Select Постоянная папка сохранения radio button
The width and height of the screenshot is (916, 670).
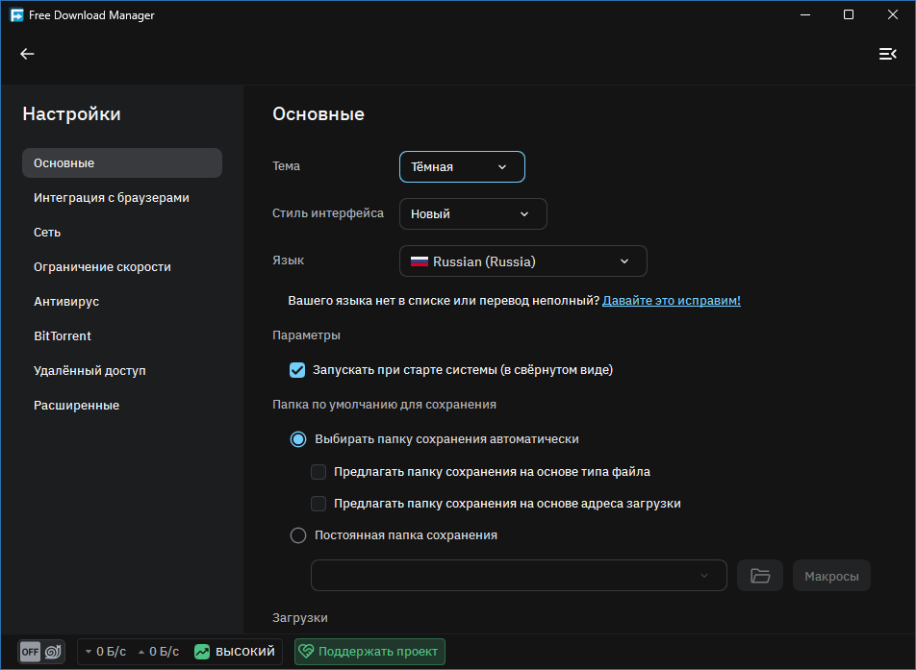pyautogui.click(x=298, y=535)
